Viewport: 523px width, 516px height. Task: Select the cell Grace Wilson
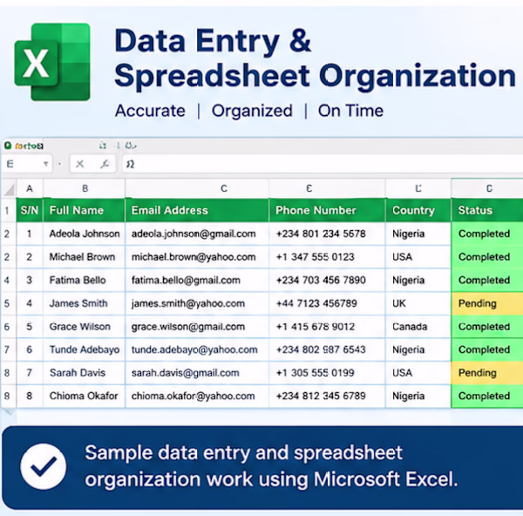click(x=85, y=327)
